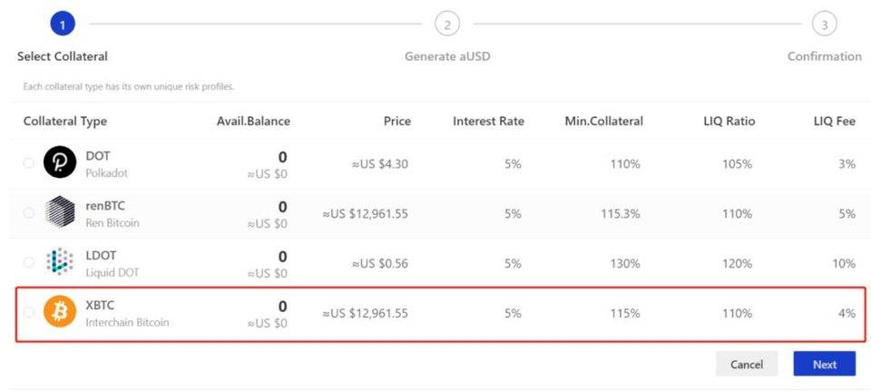
Task: Select the renBTC collateral radio button
Action: [x=29, y=213]
